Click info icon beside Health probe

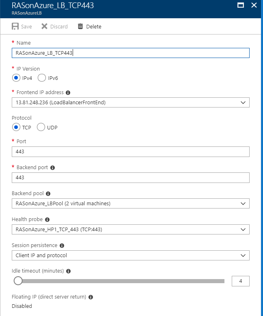[47, 219]
